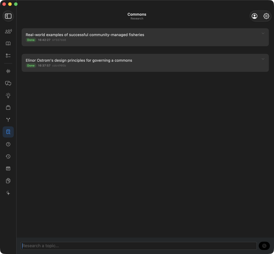Click the Commons title in header
This screenshot has height=254, width=274.
point(137,14)
